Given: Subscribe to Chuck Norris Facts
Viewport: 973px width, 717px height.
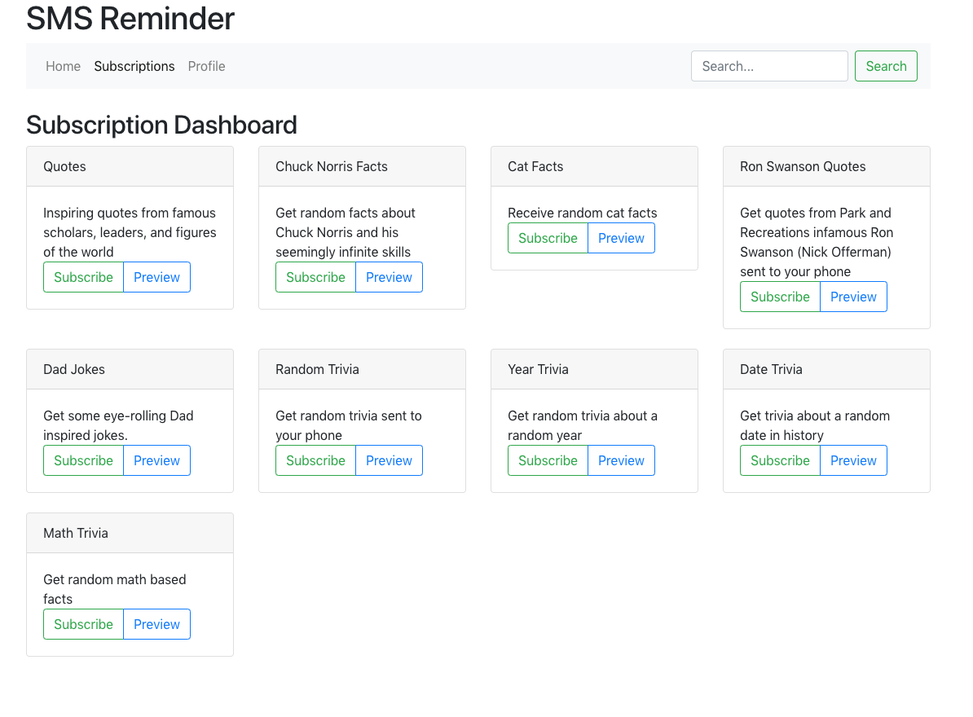Looking at the screenshot, I should point(315,277).
